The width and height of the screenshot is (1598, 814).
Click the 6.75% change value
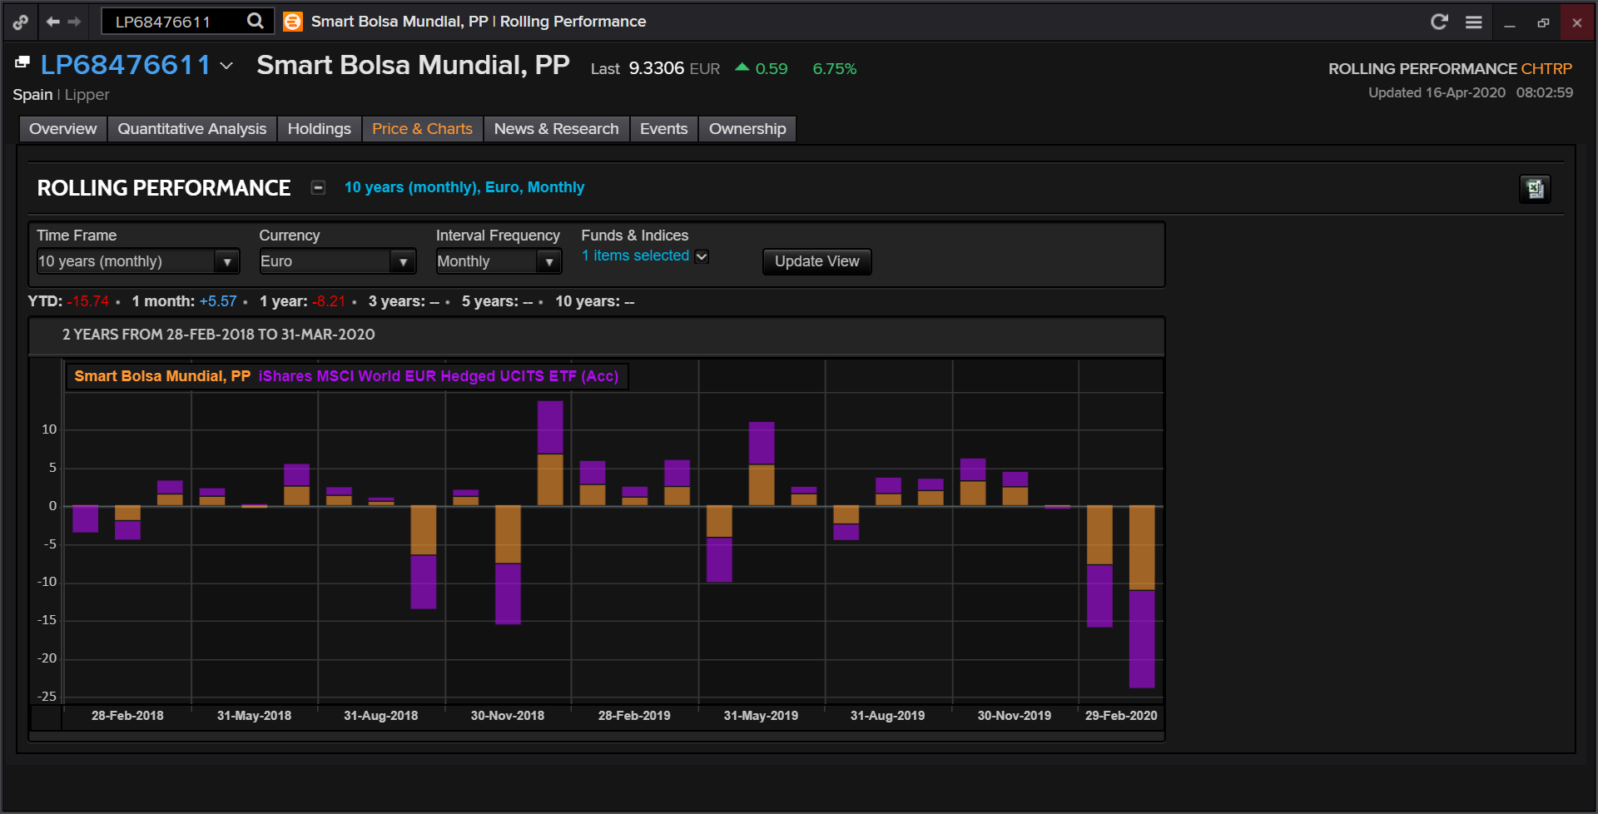point(835,69)
